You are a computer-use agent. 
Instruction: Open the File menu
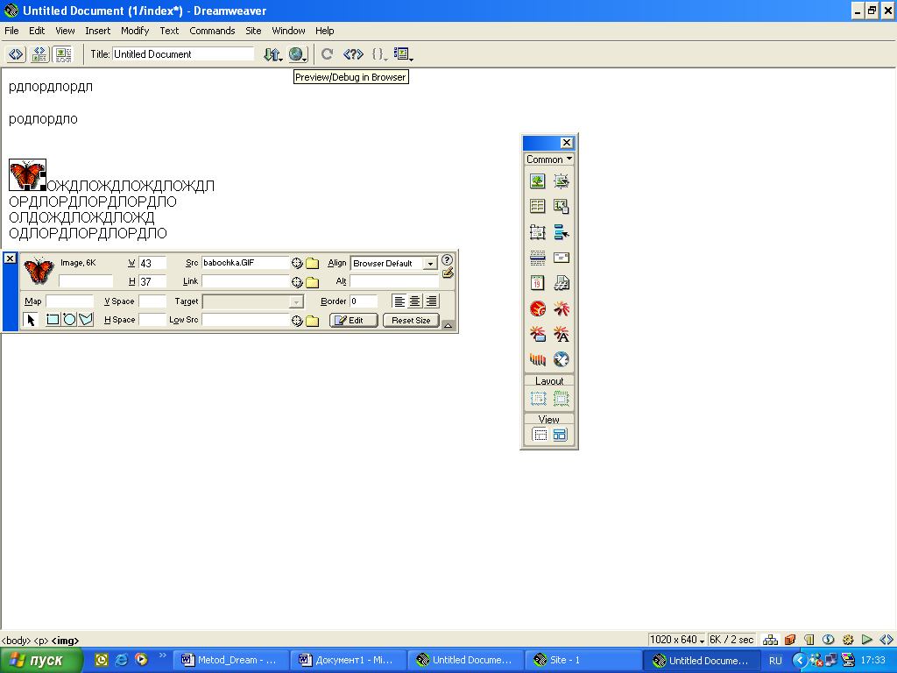click(x=11, y=31)
